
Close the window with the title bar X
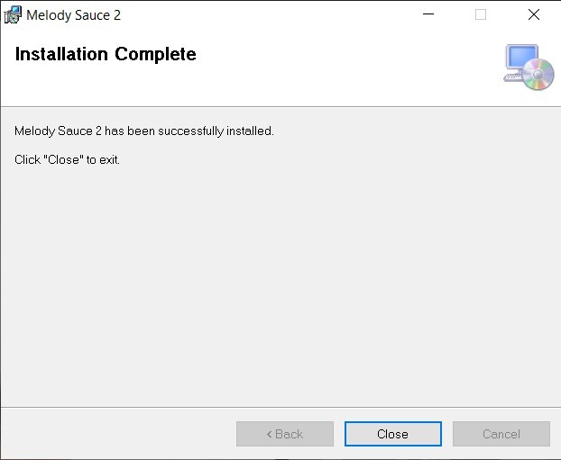[534, 14]
